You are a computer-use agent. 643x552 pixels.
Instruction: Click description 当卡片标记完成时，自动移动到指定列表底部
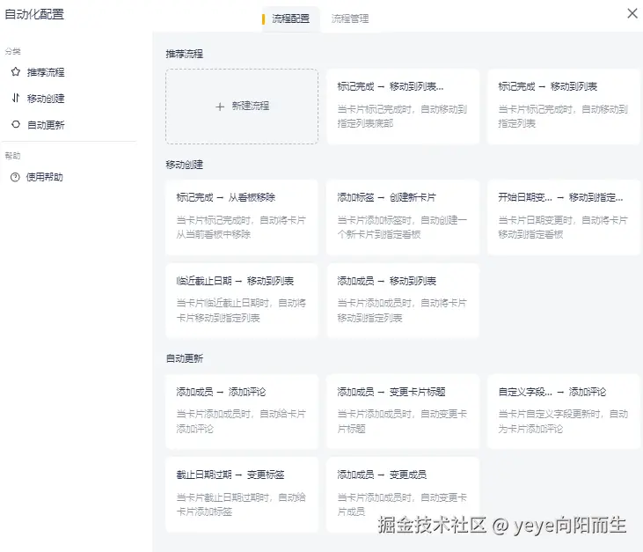pos(402,116)
